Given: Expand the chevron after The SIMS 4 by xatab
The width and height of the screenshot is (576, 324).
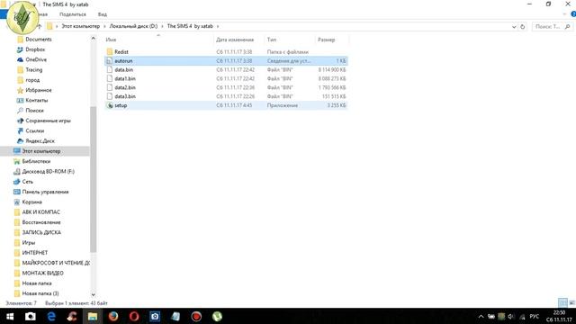Looking at the screenshot, I should [x=218, y=26].
